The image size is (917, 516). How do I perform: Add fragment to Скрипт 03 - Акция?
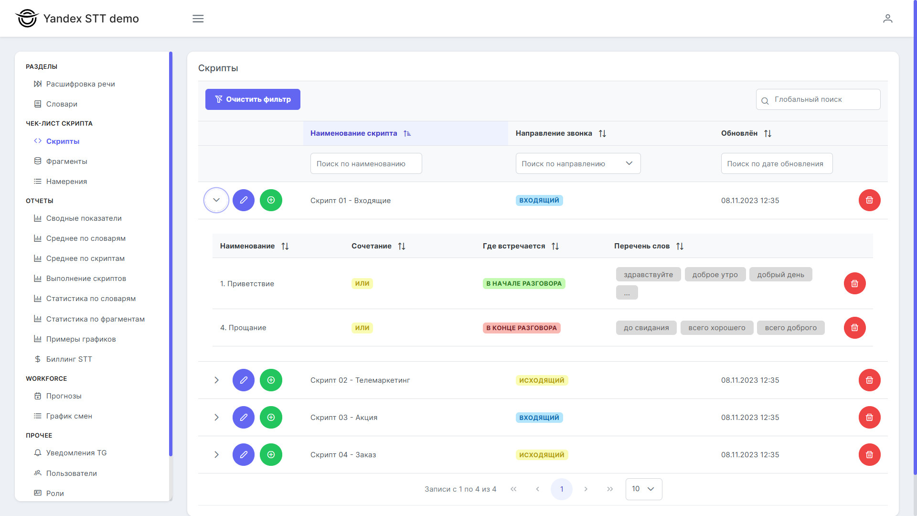tap(271, 418)
